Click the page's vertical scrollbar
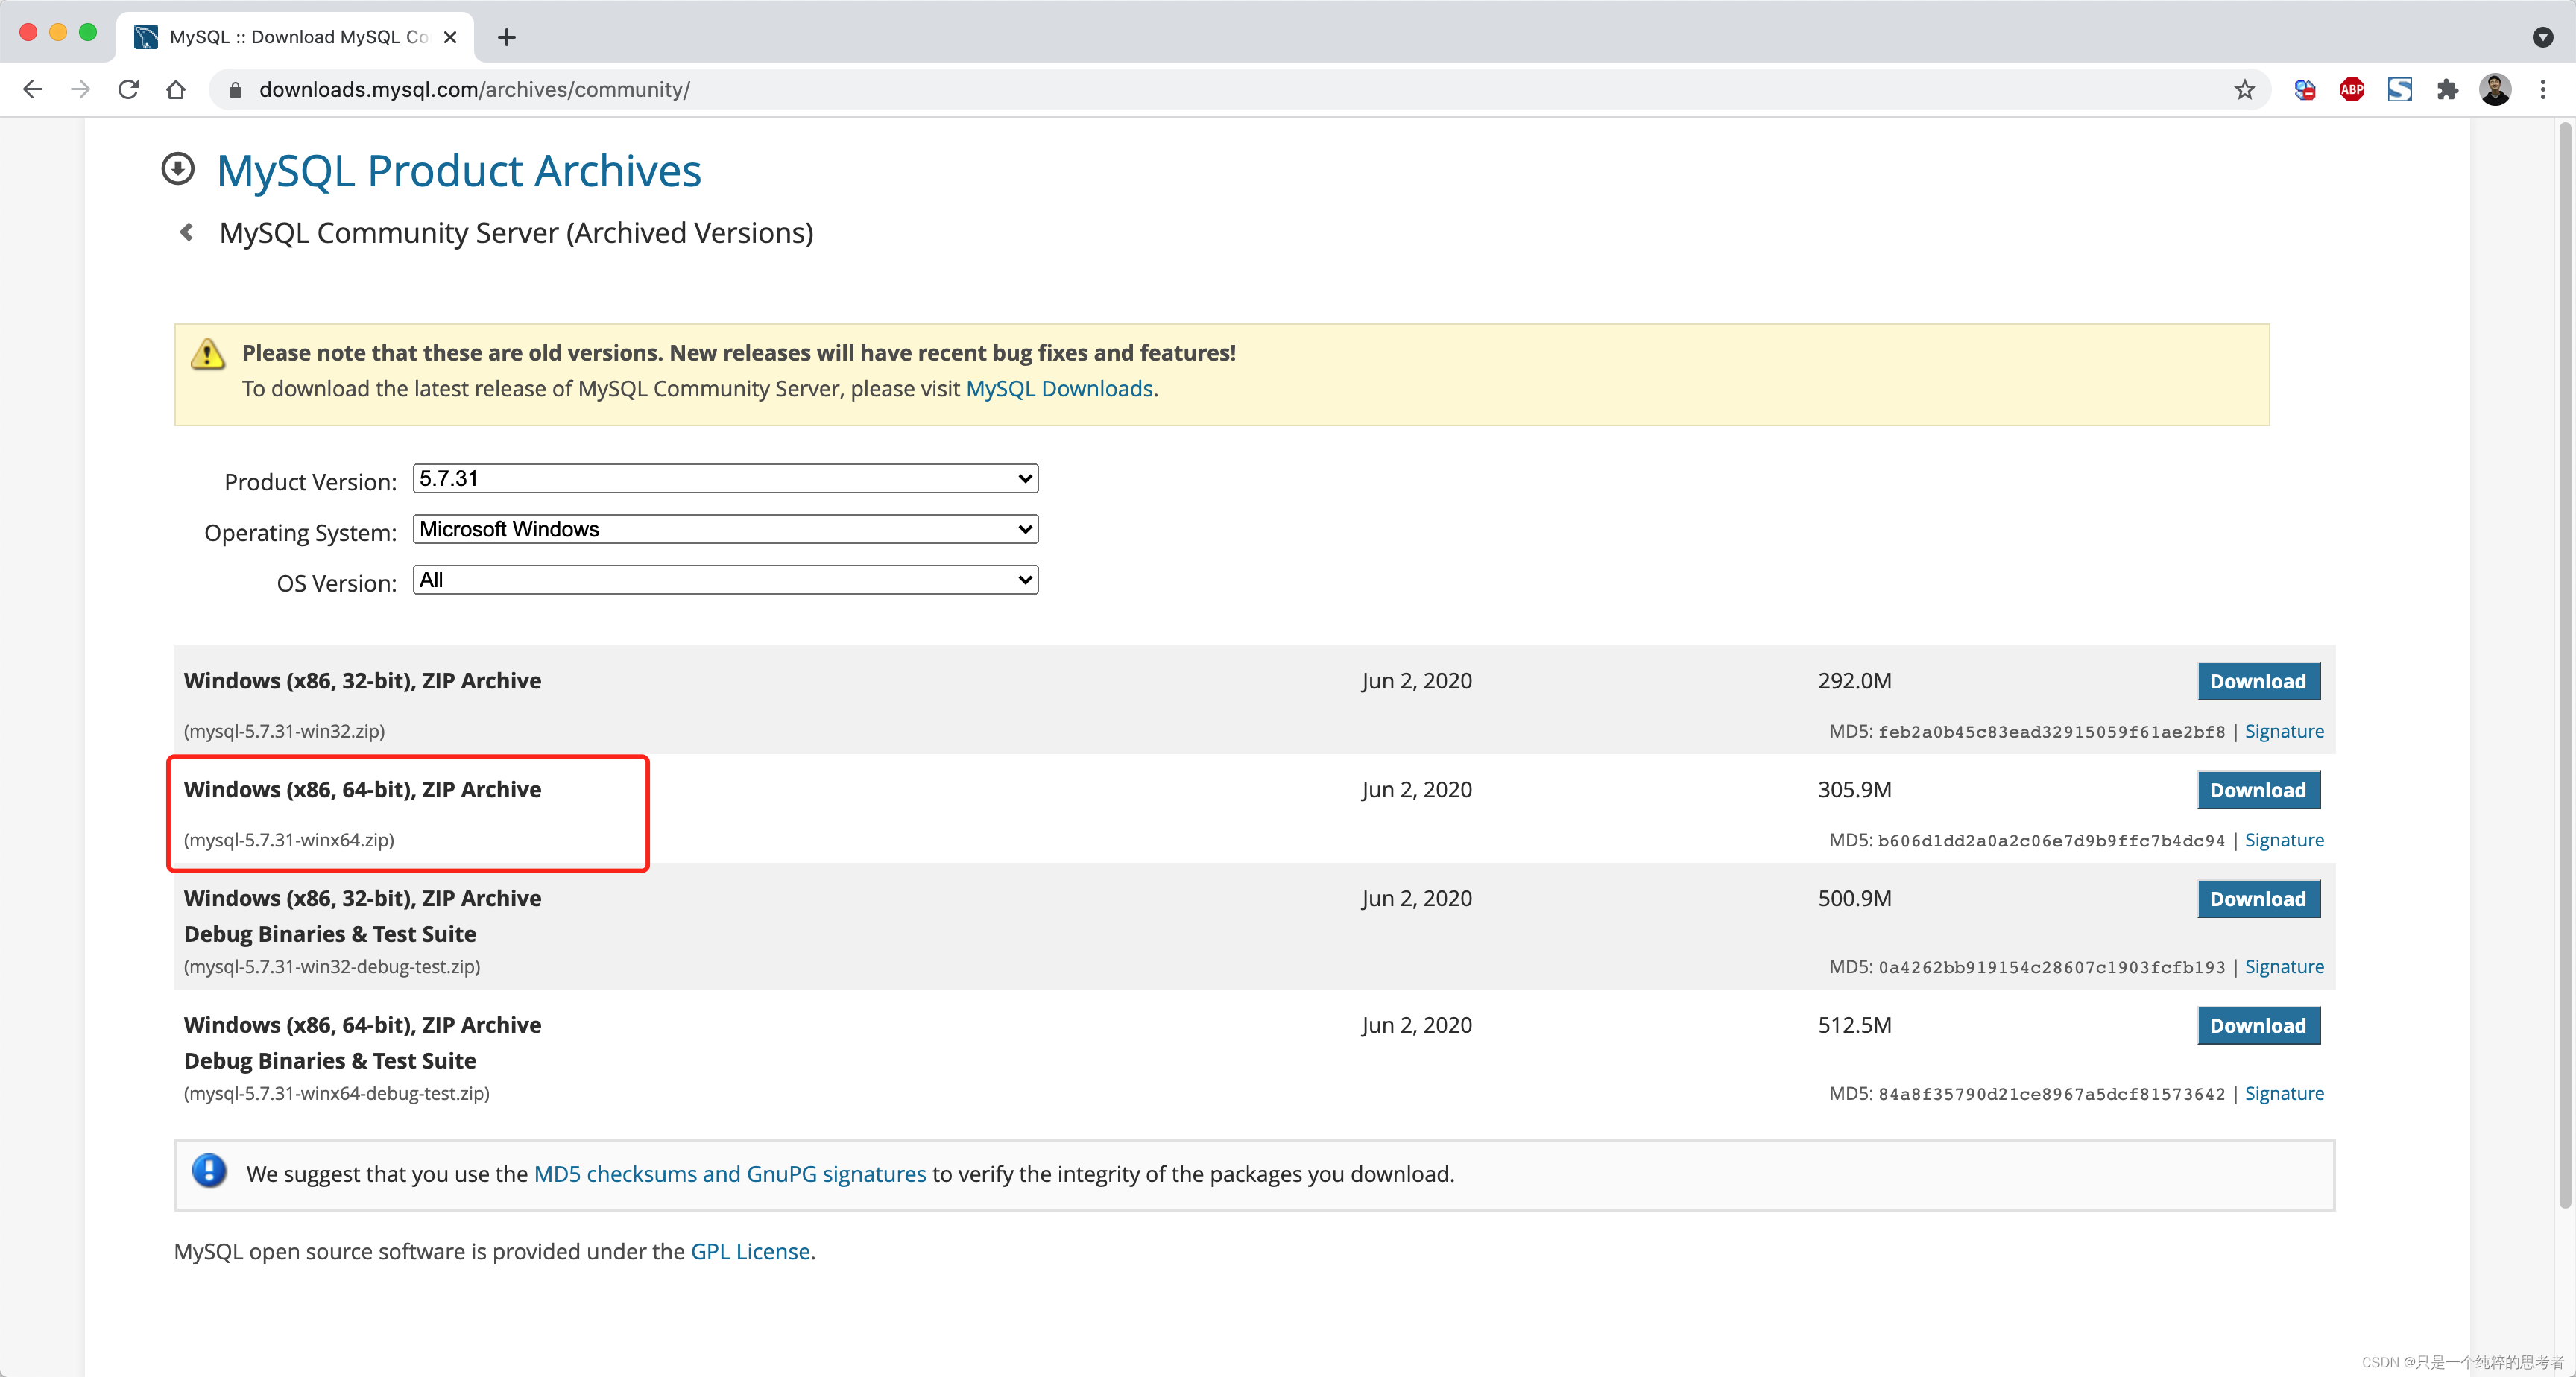Image resolution: width=2576 pixels, height=1377 pixels. (2563, 660)
